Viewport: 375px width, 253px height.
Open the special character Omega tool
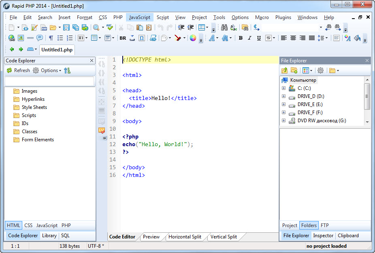(142, 38)
